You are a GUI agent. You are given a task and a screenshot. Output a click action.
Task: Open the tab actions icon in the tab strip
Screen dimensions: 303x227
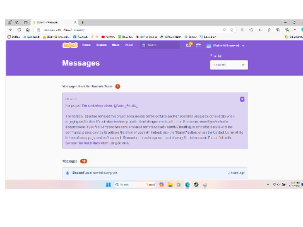point(25,22)
